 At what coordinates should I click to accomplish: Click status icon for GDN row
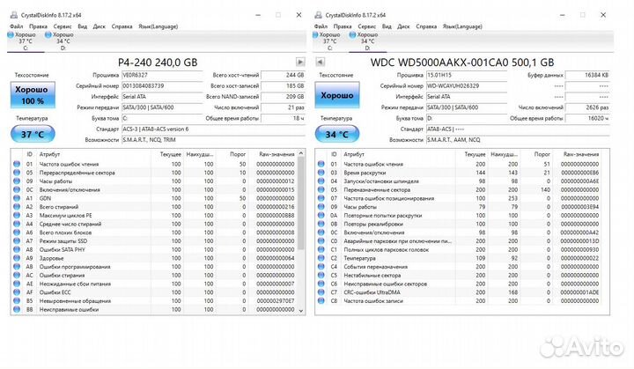(x=17, y=198)
